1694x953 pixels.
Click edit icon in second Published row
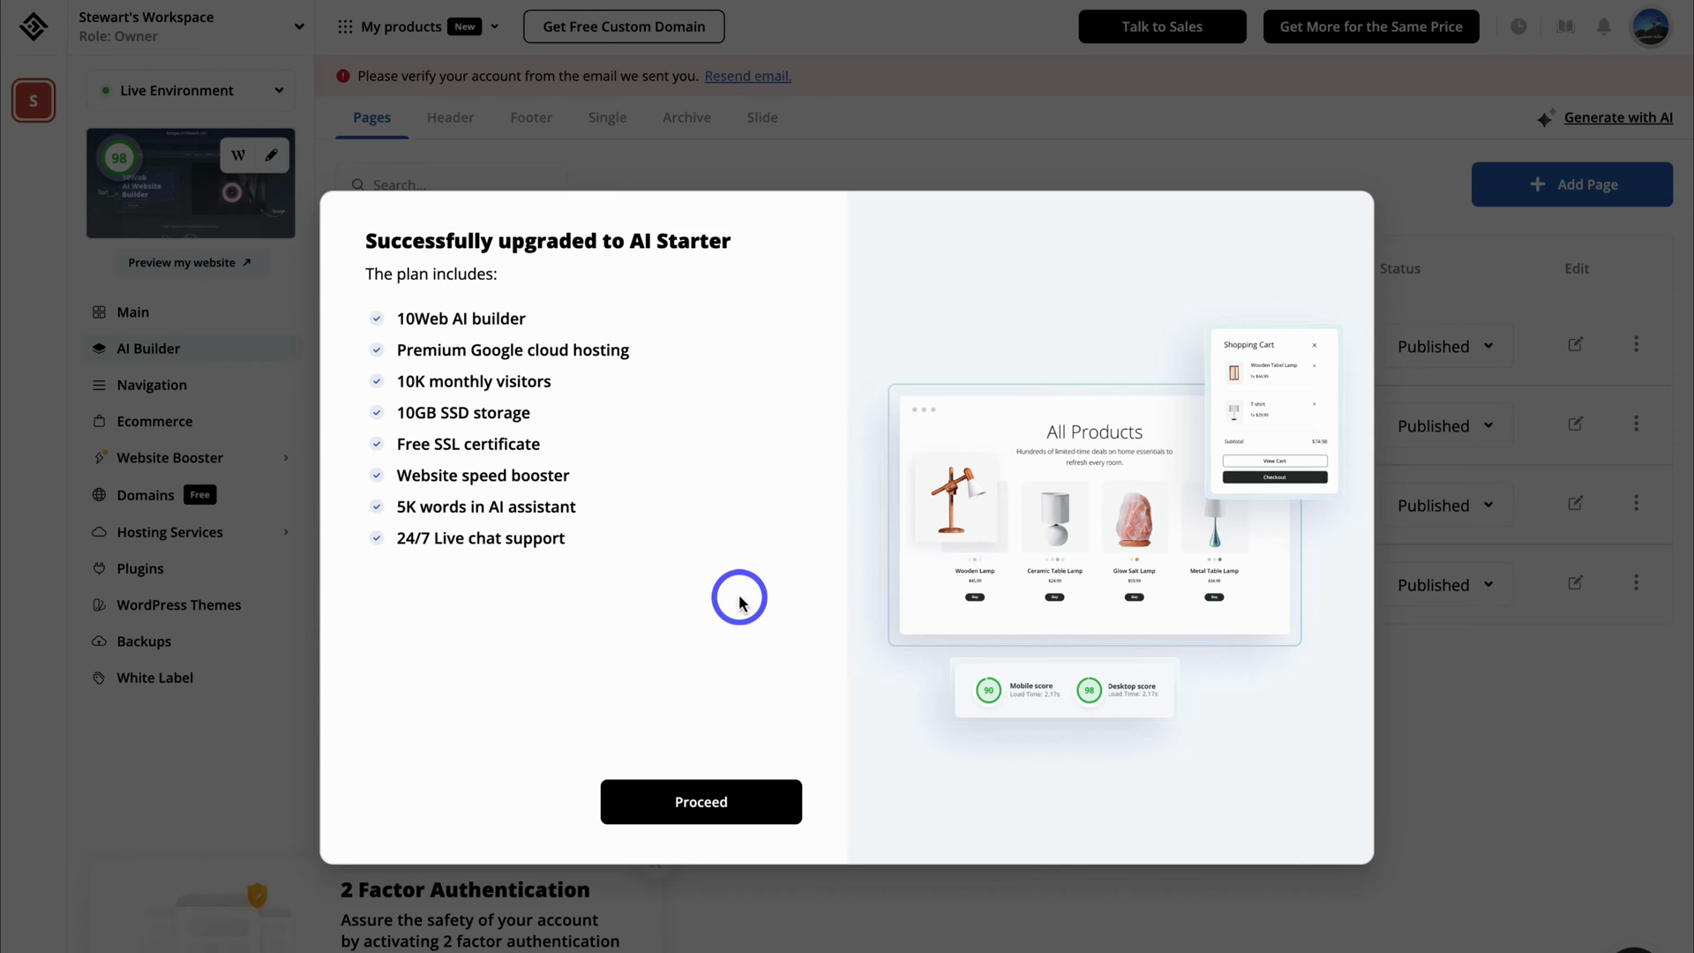pyautogui.click(x=1575, y=424)
